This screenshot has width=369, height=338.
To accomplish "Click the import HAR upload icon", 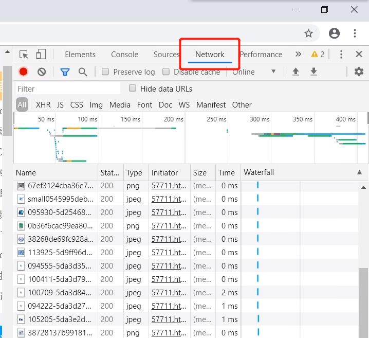I will click(296, 72).
